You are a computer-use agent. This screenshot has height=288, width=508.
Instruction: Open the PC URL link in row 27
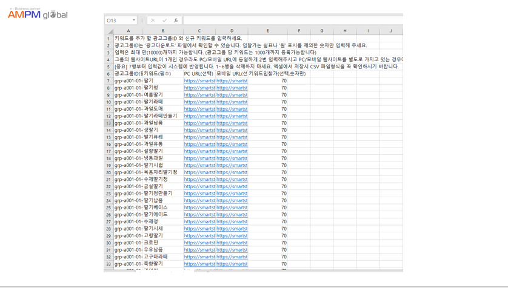point(199,221)
